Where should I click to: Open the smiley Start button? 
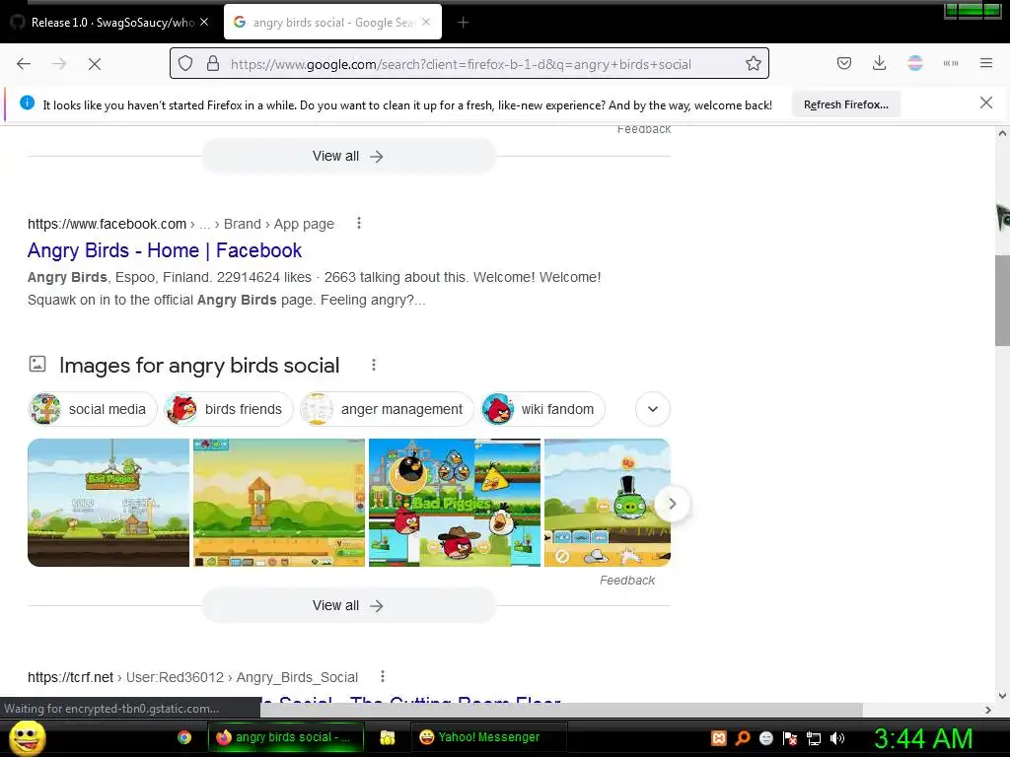pos(27,737)
